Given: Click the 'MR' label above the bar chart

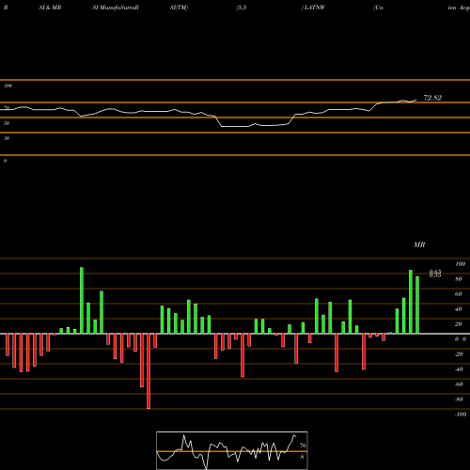Looking at the screenshot, I should pos(419,244).
